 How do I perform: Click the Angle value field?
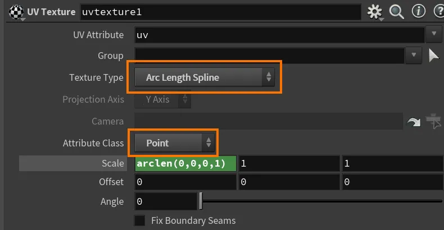coord(166,201)
